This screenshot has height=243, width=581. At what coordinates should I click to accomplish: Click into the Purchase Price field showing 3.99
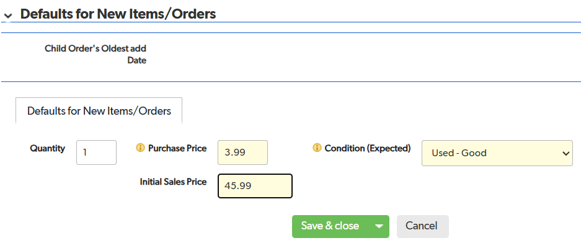pyautogui.click(x=242, y=152)
